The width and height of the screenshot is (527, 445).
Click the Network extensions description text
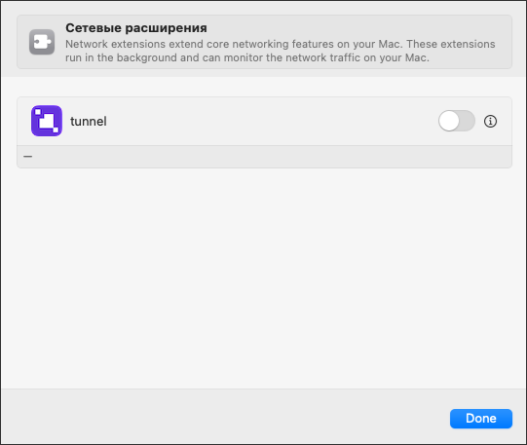(x=281, y=51)
